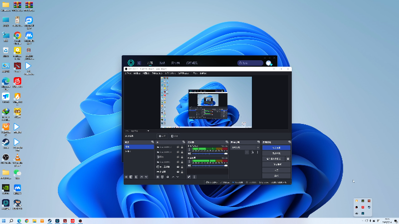This screenshot has width=399, height=224.
Task: Click teal logo in window behind OBS
Action: tap(131, 63)
